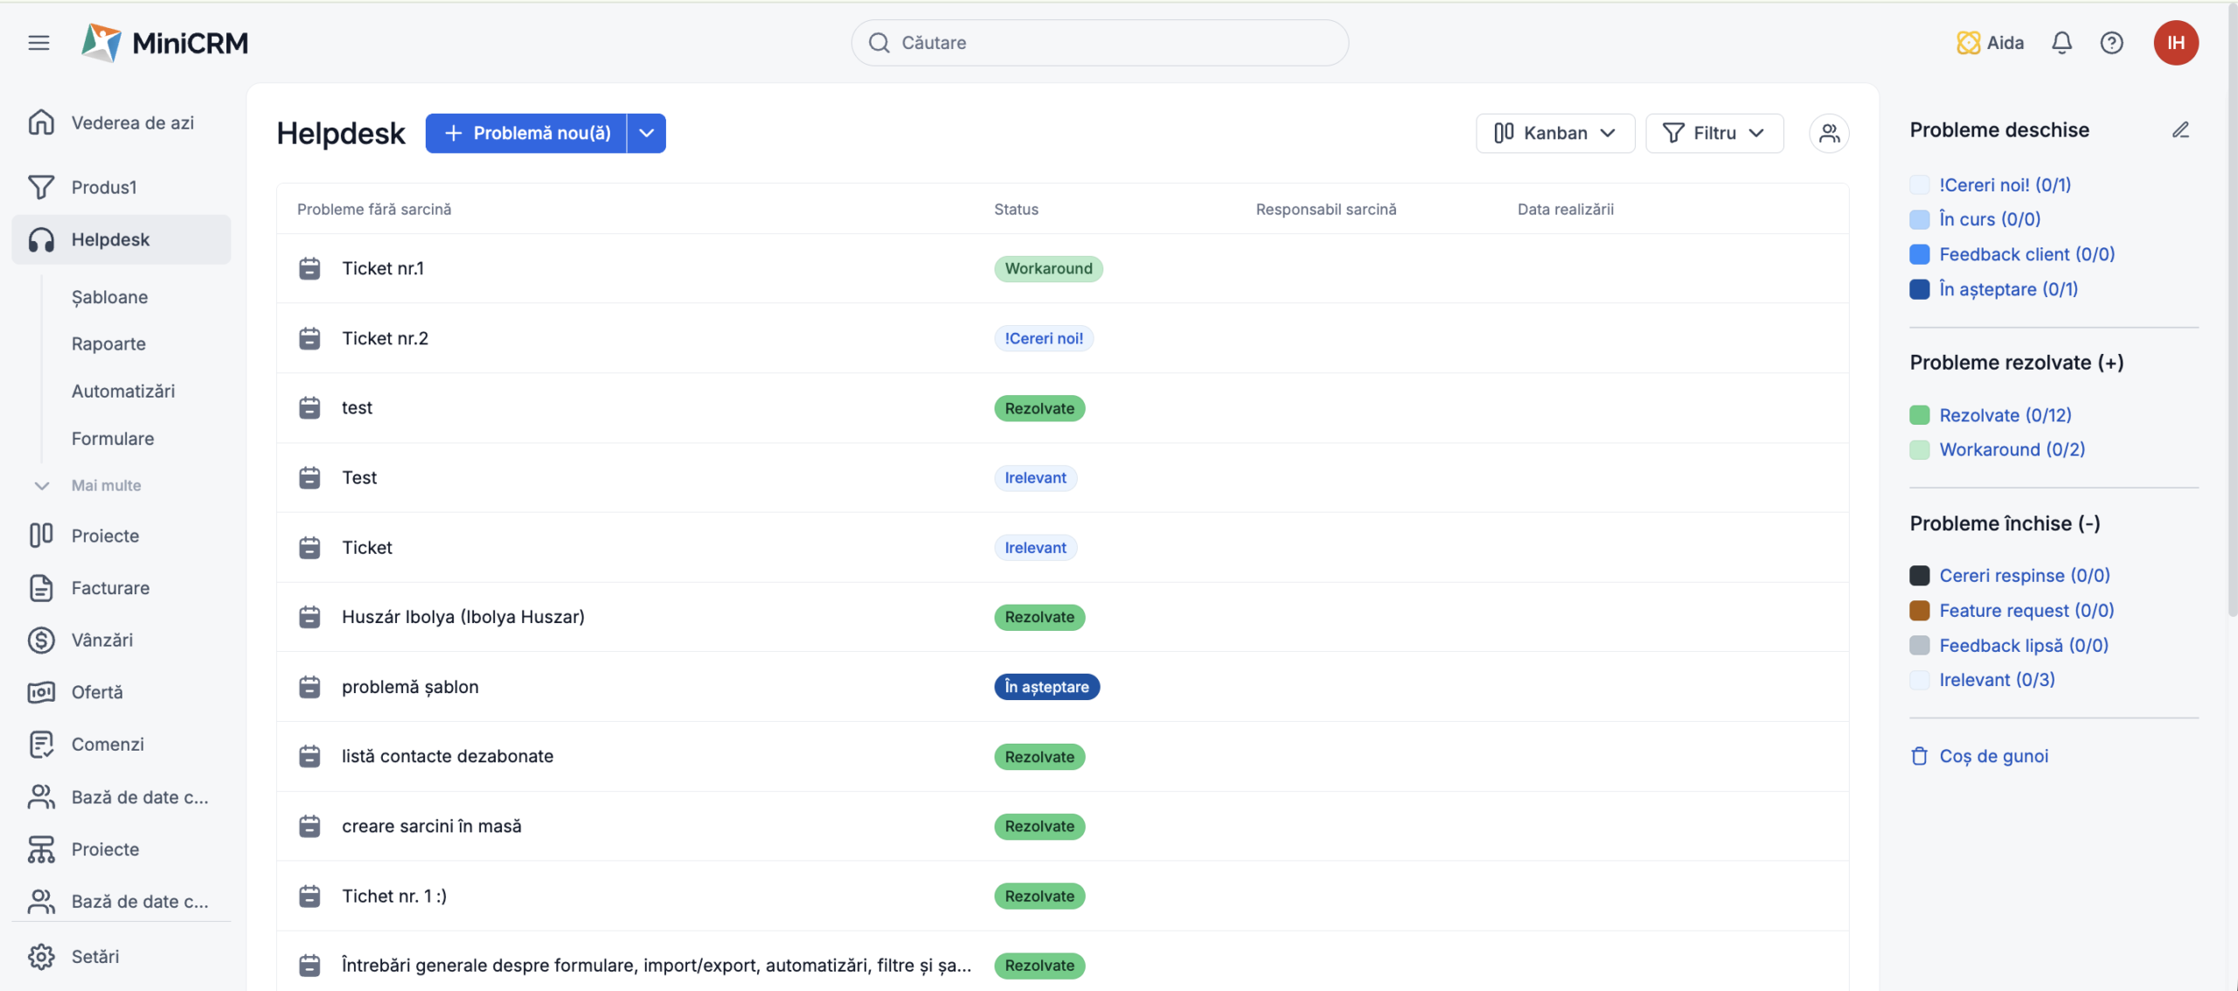Viewport: 2238px width, 991px height.
Task: Open the Tichet nr. 1 :) row
Action: (x=1062, y=896)
